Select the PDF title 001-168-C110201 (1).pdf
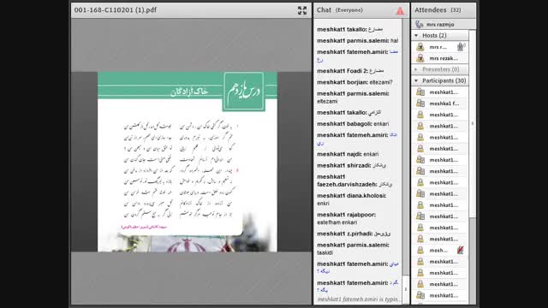Screen dimensions: 548x308 (116, 10)
